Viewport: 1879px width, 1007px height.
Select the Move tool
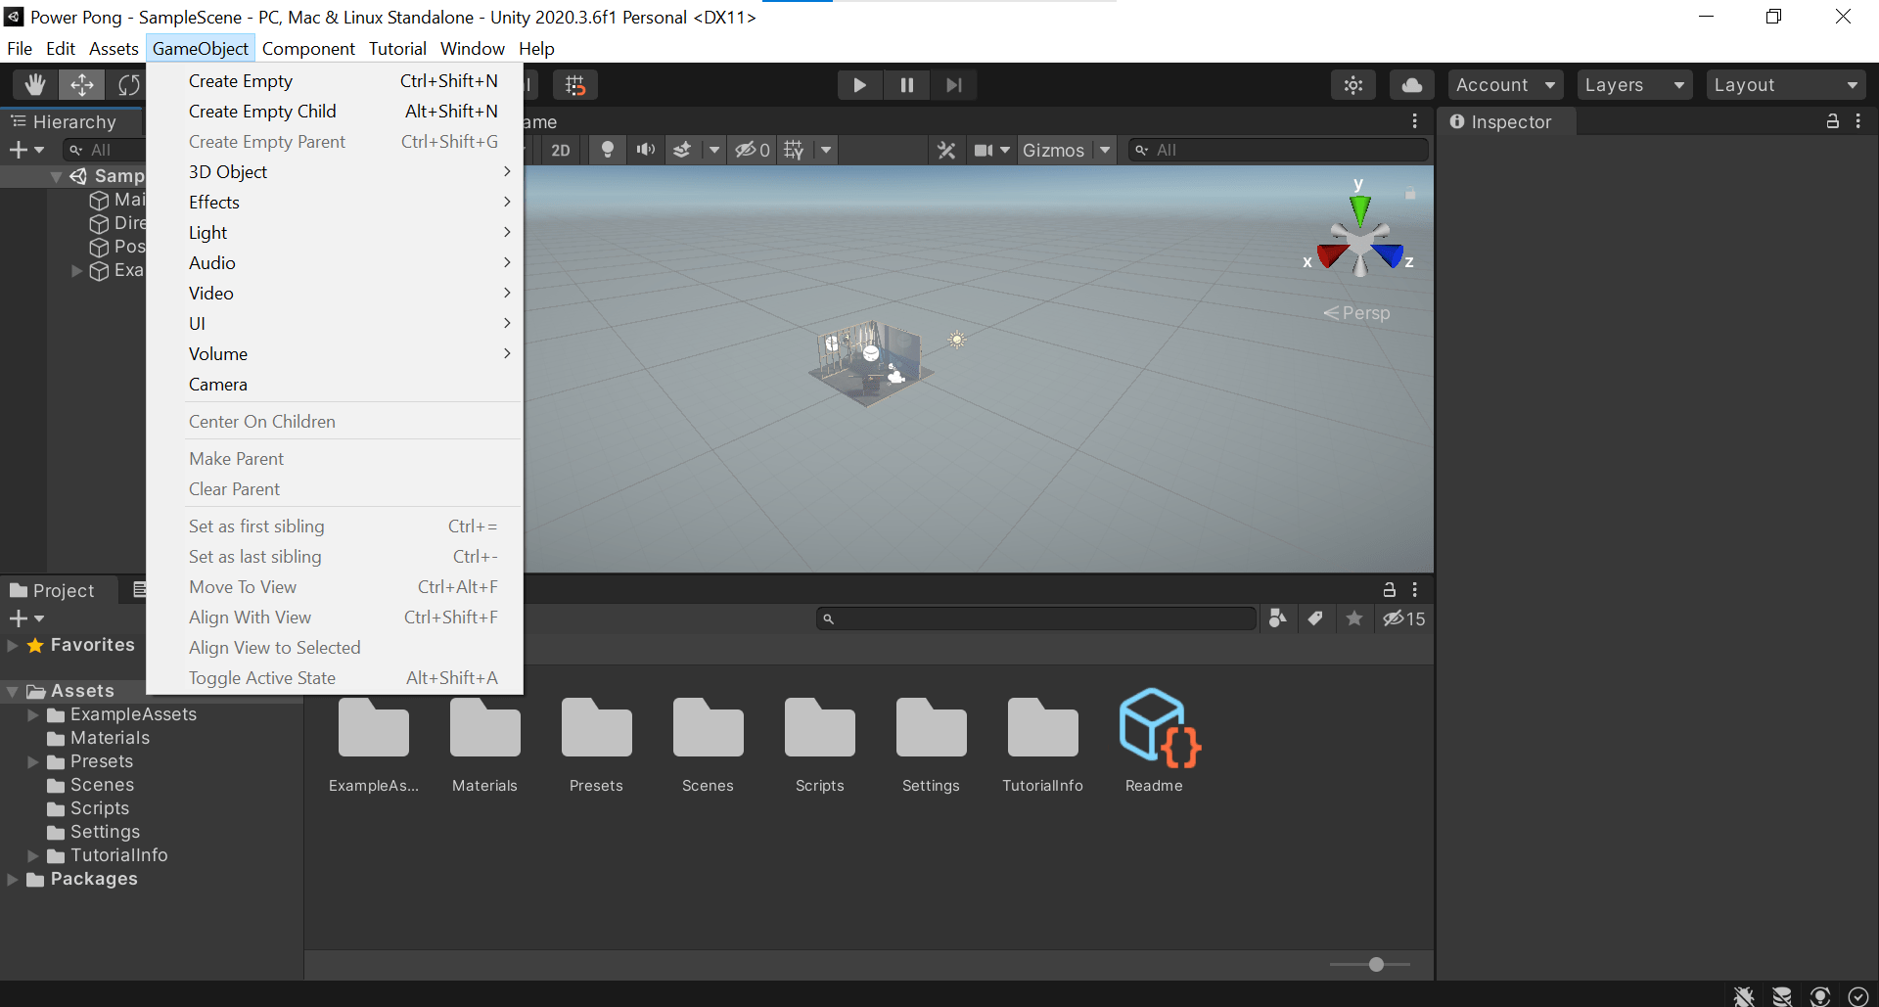pos(82,85)
